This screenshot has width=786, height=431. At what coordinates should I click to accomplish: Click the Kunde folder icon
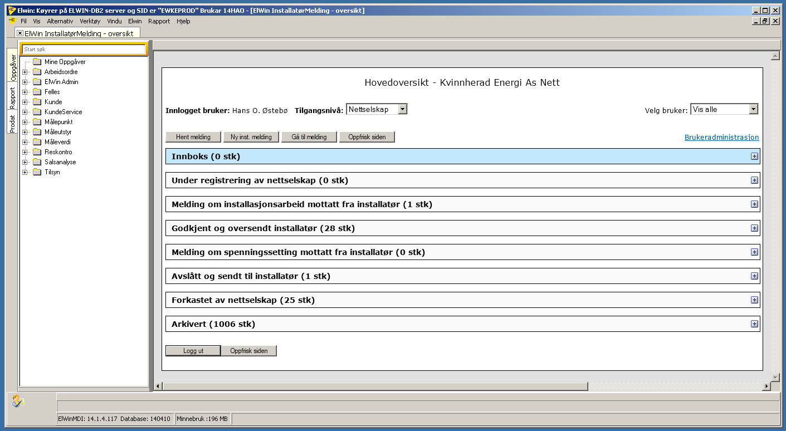(x=37, y=102)
